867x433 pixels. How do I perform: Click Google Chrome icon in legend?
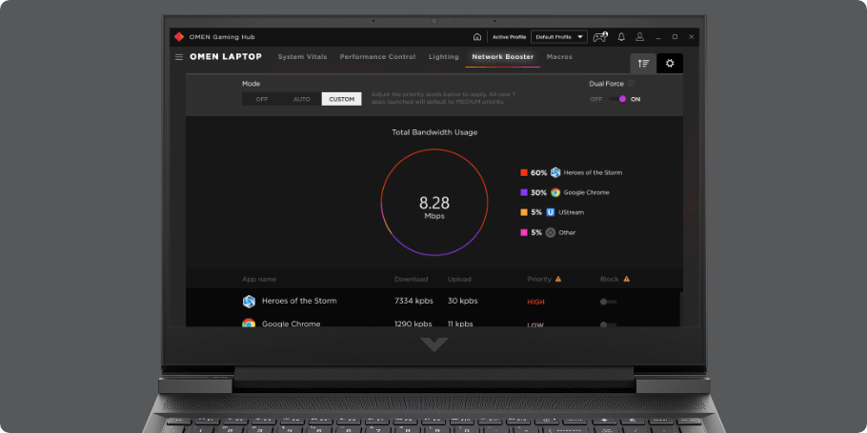coord(555,193)
